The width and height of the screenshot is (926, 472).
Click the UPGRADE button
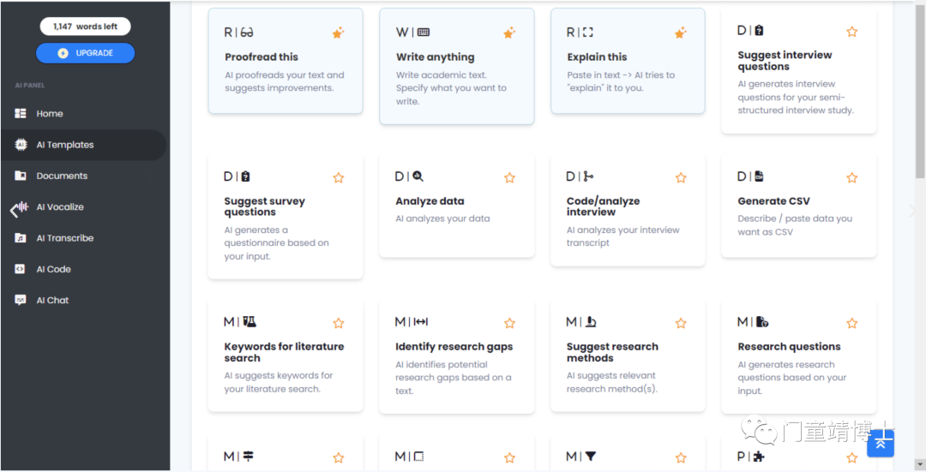tap(86, 53)
